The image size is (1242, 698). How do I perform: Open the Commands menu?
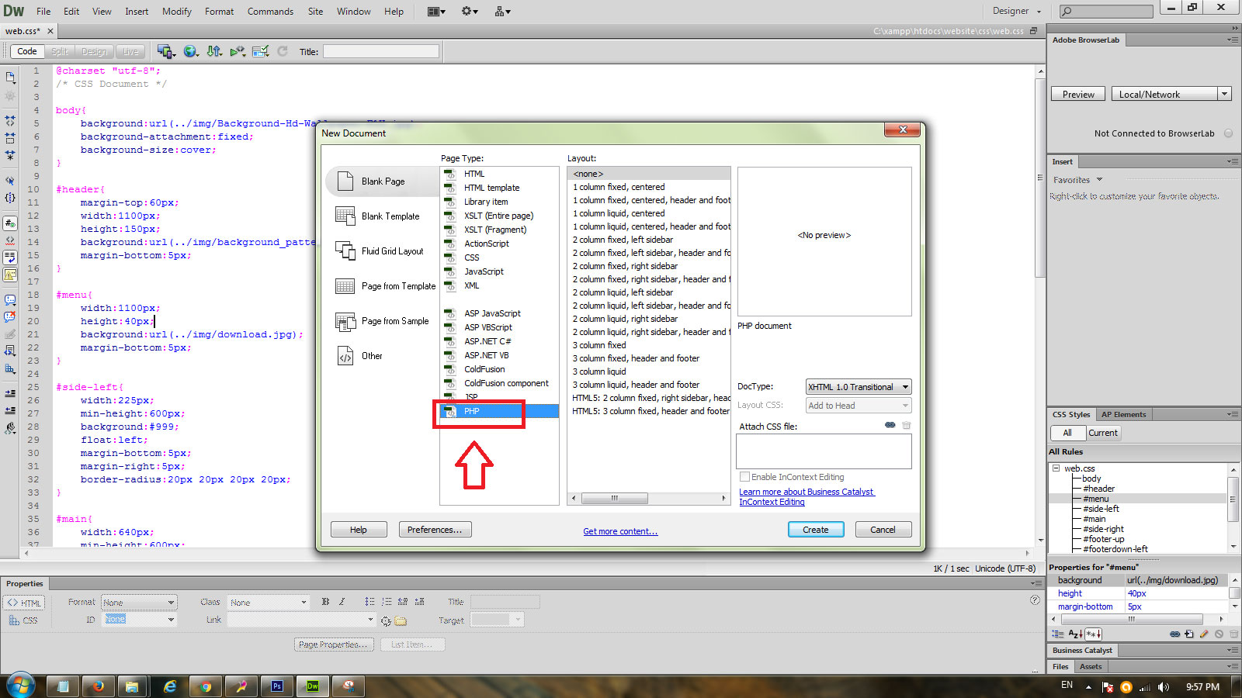(270, 11)
